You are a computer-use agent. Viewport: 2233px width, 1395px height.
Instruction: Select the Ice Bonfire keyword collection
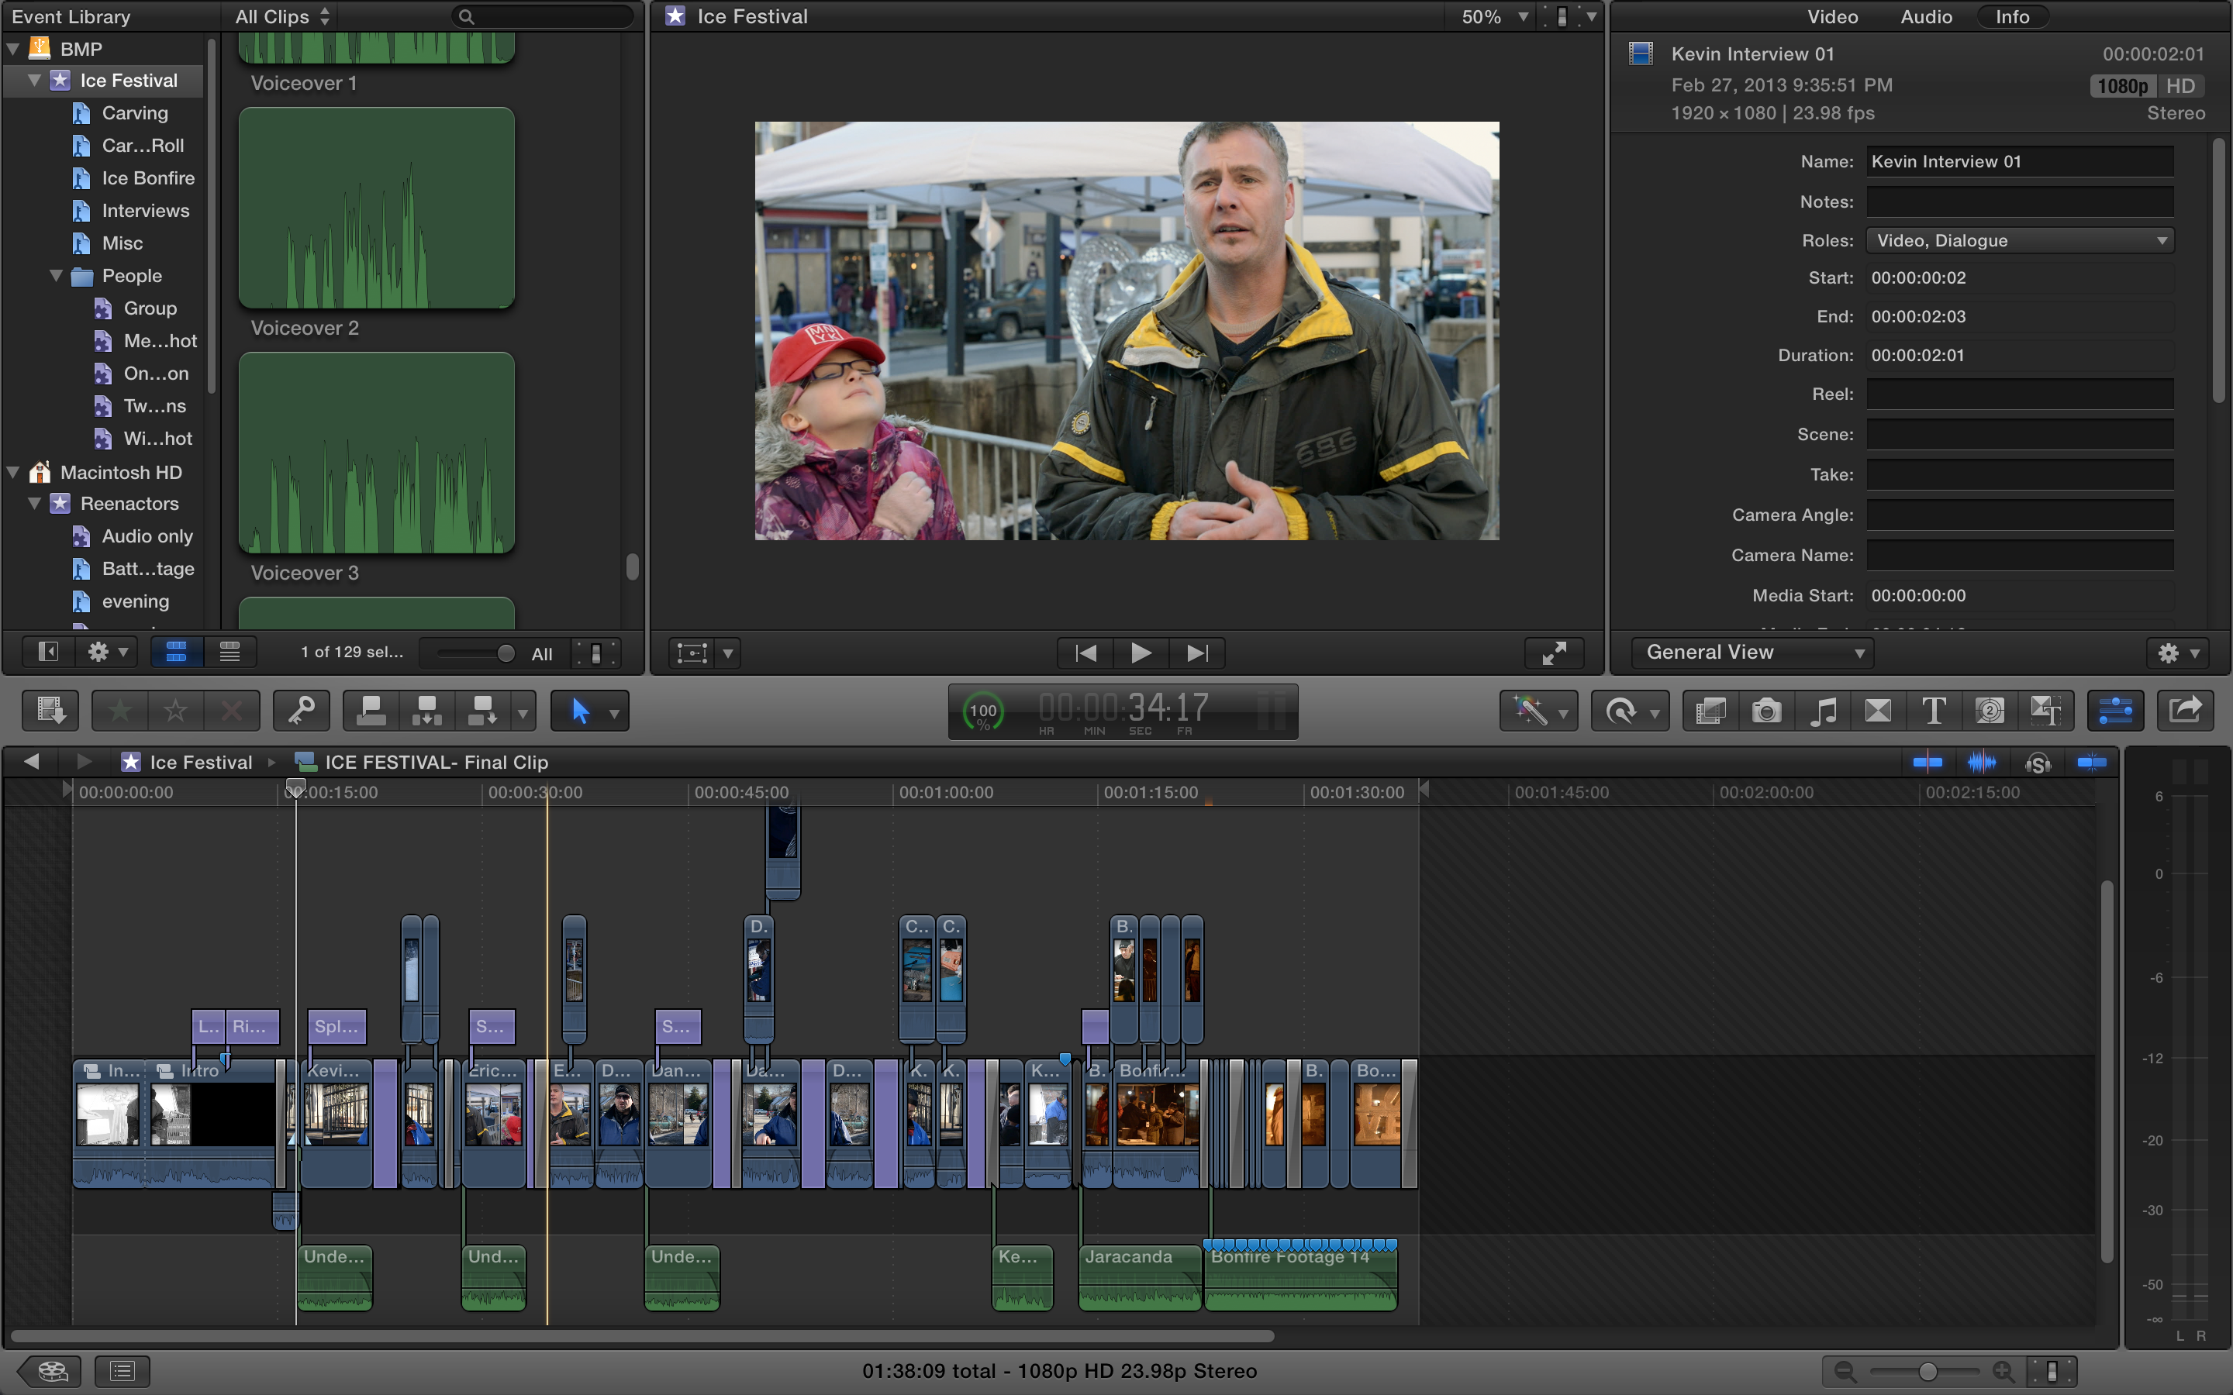point(147,178)
